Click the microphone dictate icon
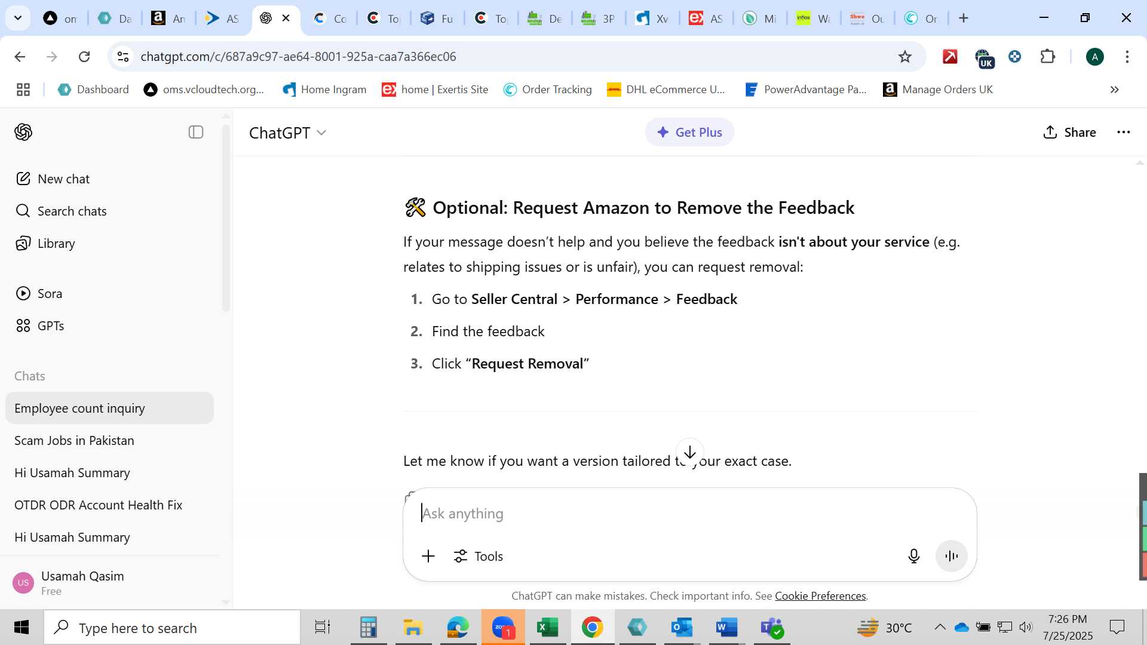This screenshot has width=1147, height=645. pos(913,556)
